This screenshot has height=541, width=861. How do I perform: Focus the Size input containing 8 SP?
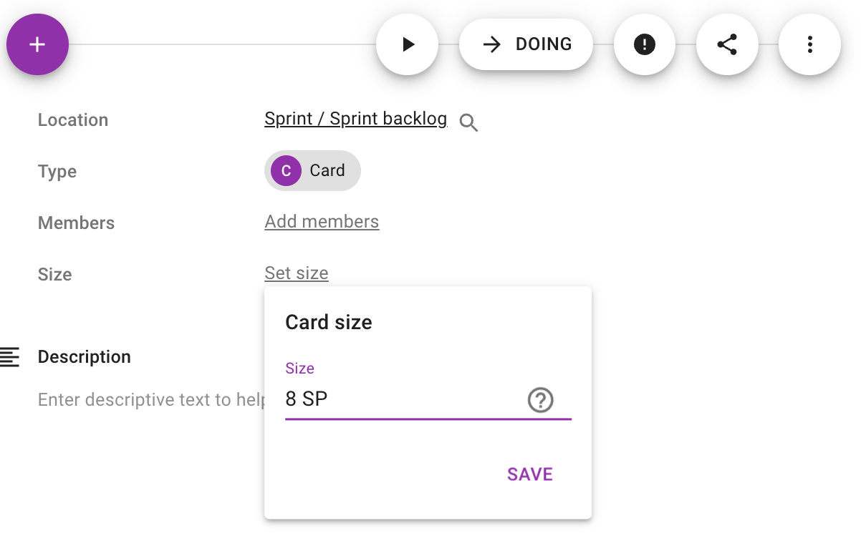click(x=401, y=399)
